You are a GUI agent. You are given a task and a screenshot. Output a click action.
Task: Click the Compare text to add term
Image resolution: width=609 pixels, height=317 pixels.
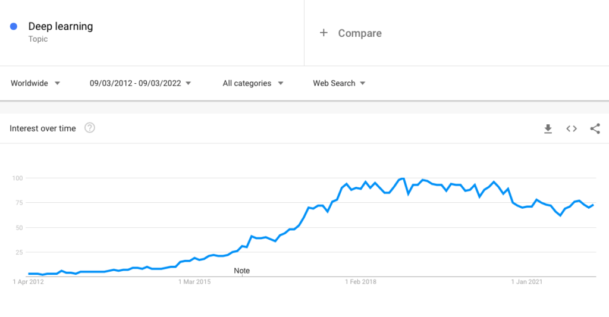[360, 33]
